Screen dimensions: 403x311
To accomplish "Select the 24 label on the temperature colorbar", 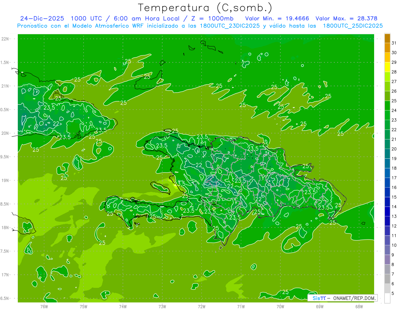I will click(x=394, y=110).
